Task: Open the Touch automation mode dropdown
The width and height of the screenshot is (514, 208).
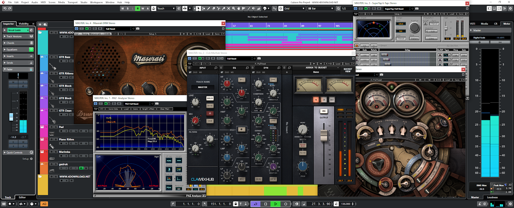Action: [166, 8]
